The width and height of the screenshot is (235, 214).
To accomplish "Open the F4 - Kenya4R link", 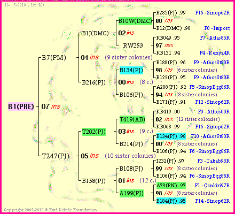I will [215, 53].
